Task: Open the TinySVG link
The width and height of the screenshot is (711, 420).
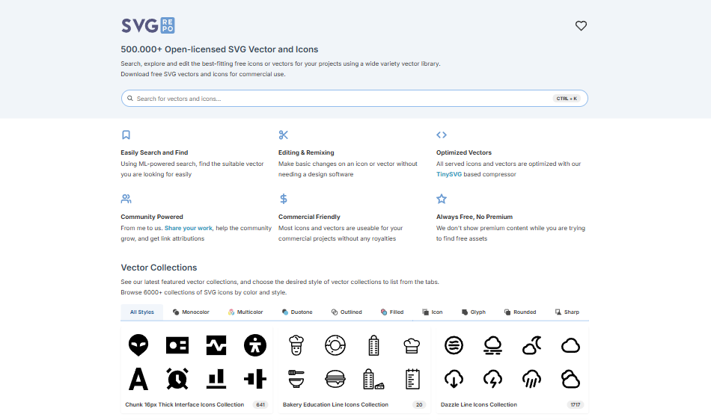Action: (449, 174)
